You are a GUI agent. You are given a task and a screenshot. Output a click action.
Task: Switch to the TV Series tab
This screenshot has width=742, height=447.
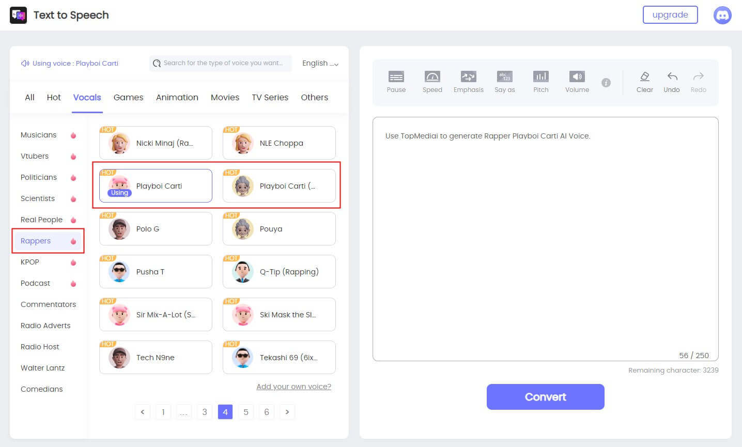[270, 97]
